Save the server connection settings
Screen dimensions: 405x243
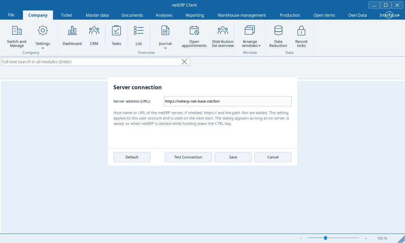coord(233,157)
